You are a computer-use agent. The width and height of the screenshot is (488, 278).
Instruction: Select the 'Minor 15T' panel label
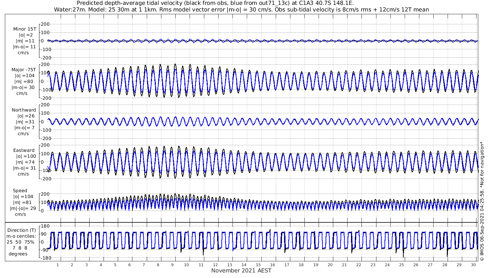point(25,29)
